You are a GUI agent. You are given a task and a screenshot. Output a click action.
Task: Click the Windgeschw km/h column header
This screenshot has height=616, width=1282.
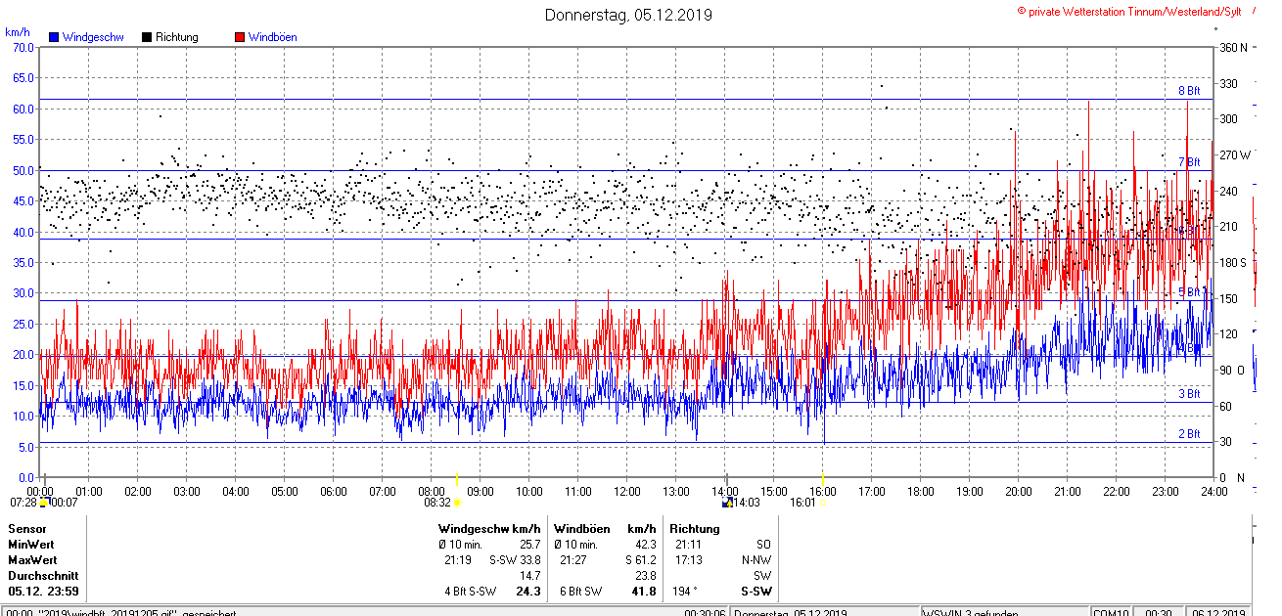(489, 529)
